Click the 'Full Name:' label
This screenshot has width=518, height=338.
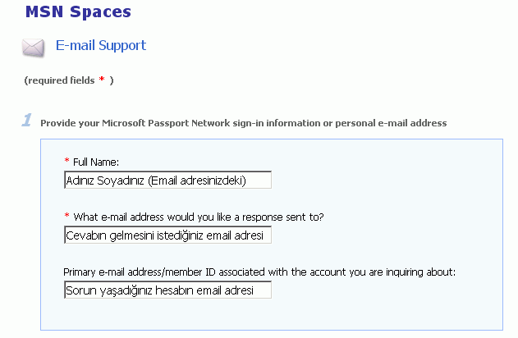[97, 162]
